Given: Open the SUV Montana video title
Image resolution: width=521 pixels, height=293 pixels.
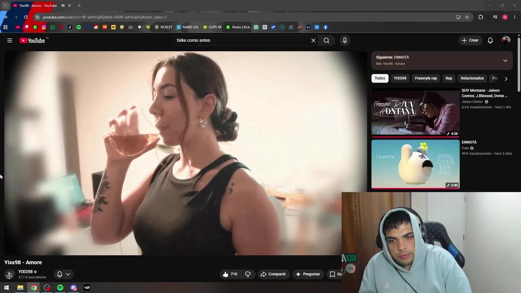Looking at the screenshot, I should [x=485, y=93].
